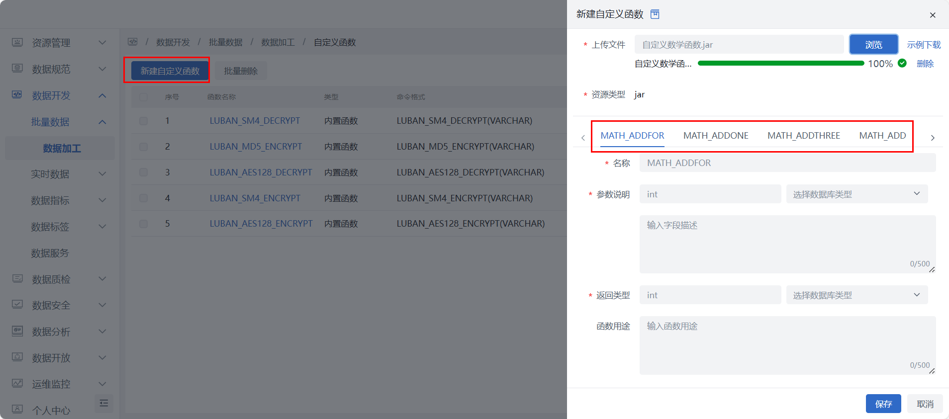Open 参数说明 database type dropdown
949x419 pixels.
857,194
